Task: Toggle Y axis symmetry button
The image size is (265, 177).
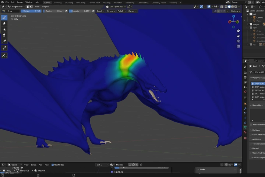Action: [x=221, y=11]
